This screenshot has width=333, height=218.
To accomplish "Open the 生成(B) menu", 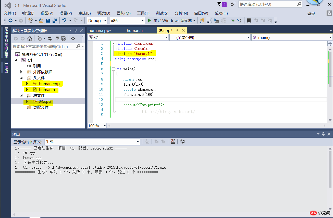I will pyautogui.click(x=84, y=13).
